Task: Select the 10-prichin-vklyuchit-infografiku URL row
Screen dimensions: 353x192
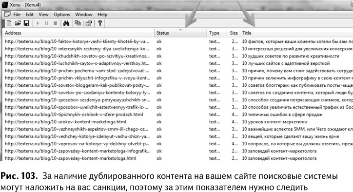Action: [x=78, y=78]
